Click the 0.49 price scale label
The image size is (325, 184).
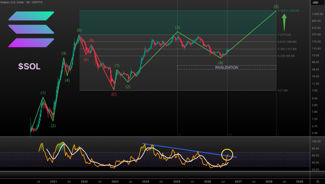(x=314, y=133)
